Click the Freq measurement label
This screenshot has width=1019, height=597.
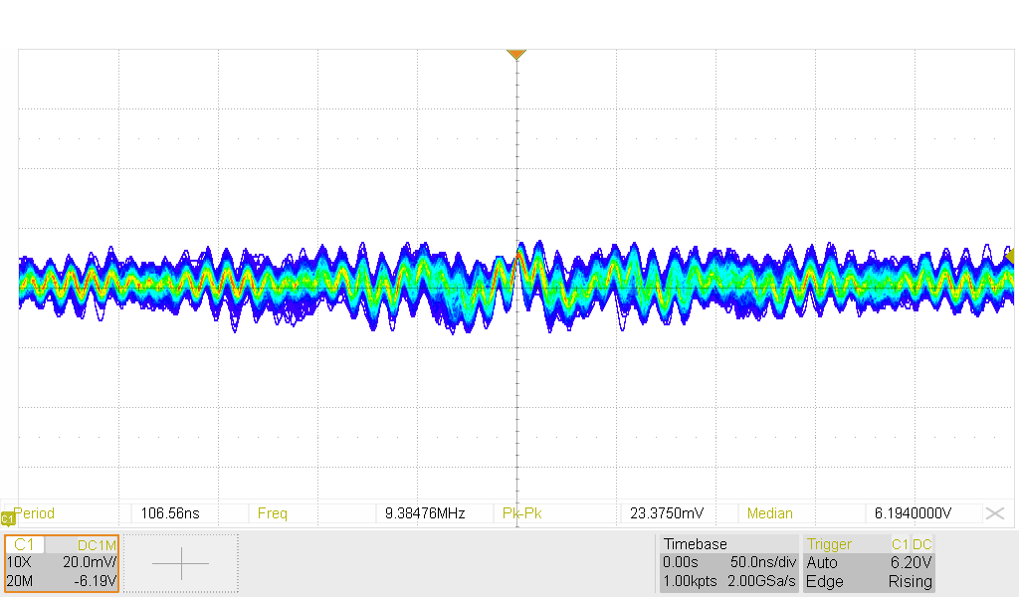[x=272, y=513]
